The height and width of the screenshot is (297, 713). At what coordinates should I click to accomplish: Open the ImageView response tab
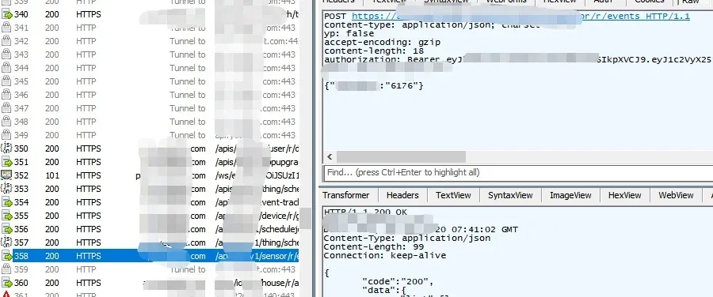coord(570,195)
